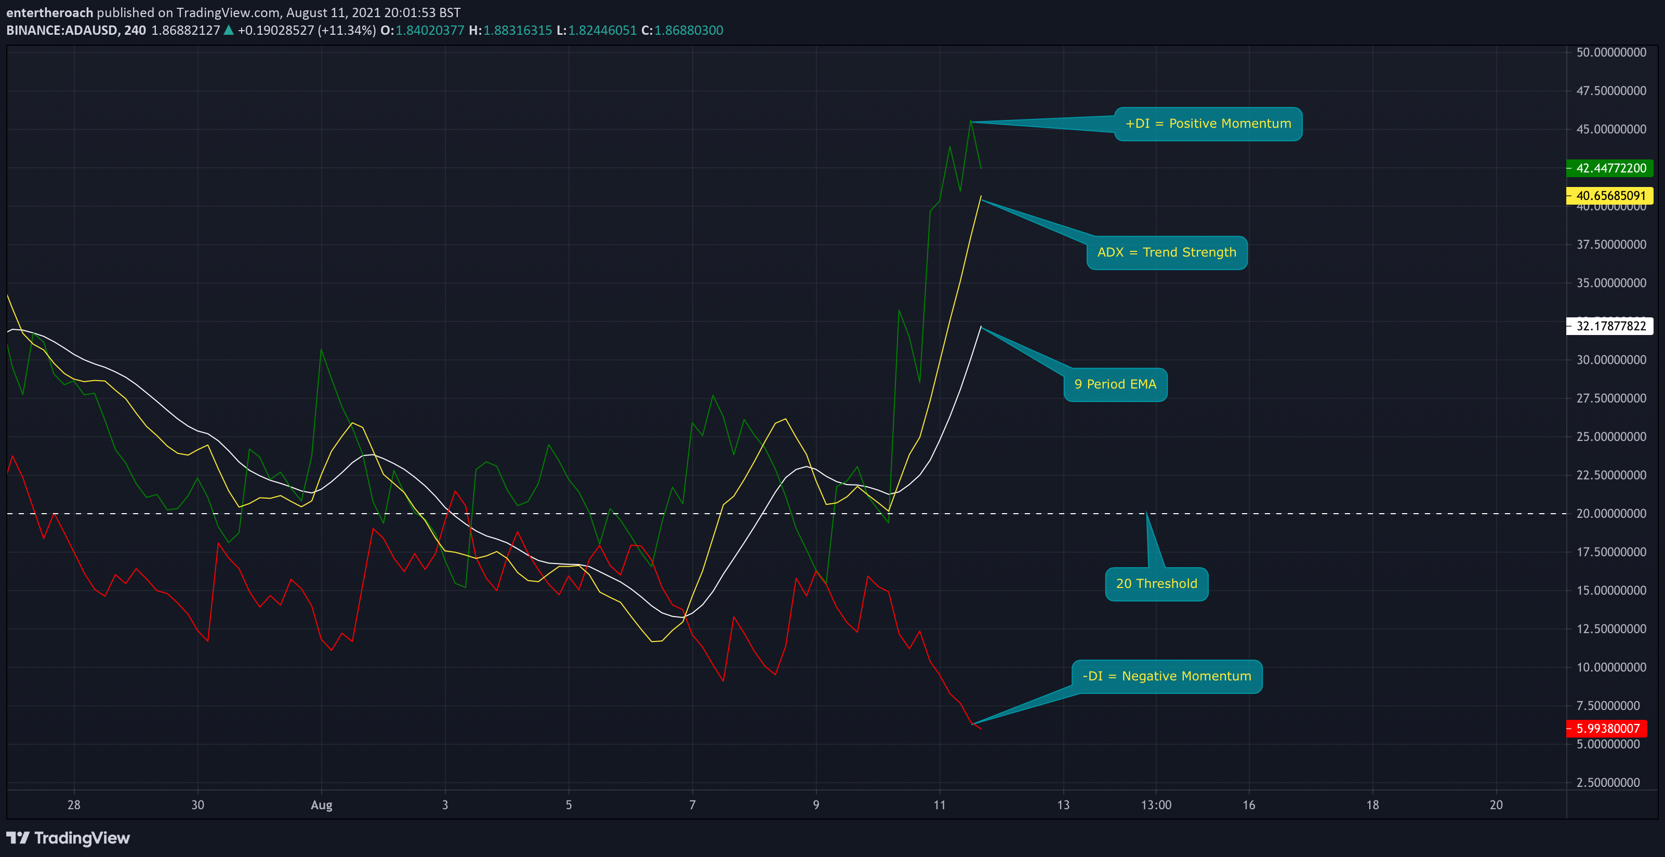Click the date label 20 on axis
The image size is (1665, 857).
pos(1496,806)
